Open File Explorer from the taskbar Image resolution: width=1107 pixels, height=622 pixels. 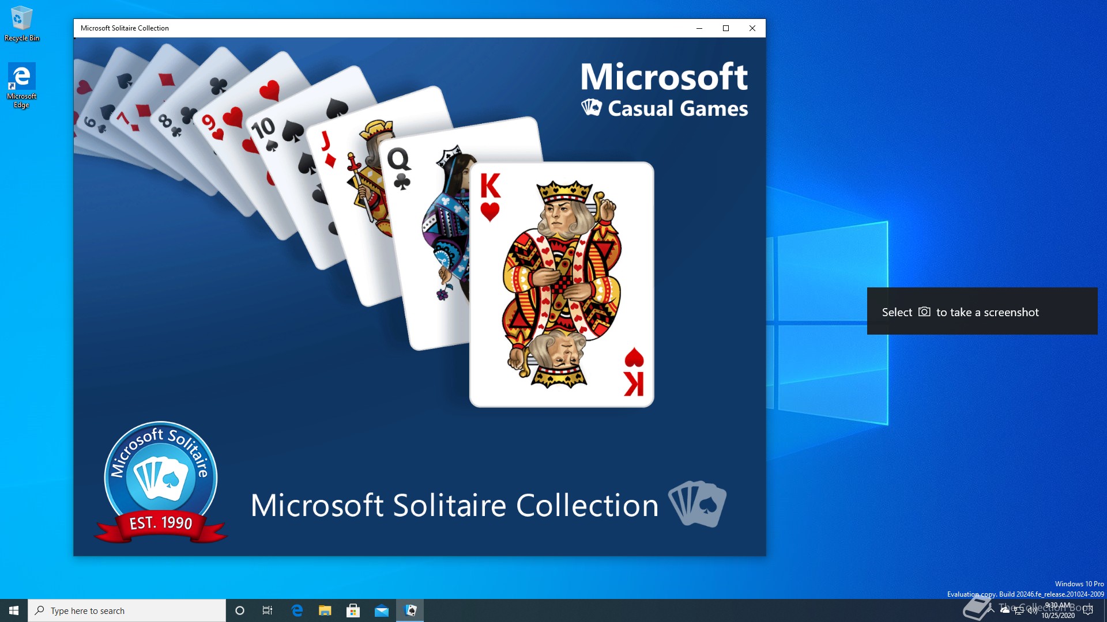pyautogui.click(x=325, y=610)
